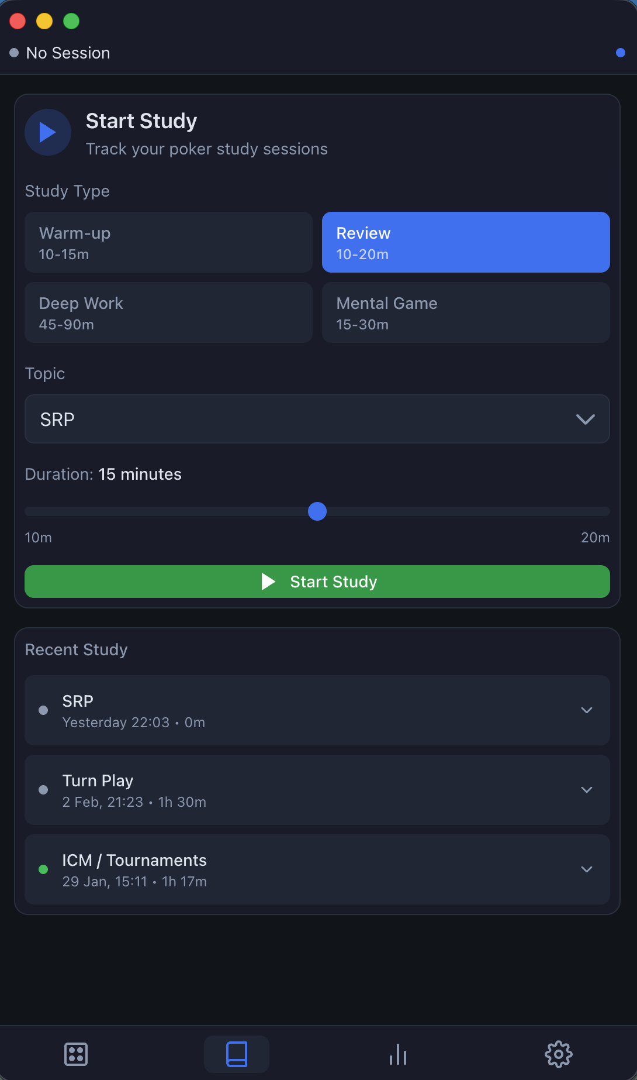Screen dimensions: 637x1080
Task: Click the macOS green fullscreen window button
Action: tap(71, 21)
